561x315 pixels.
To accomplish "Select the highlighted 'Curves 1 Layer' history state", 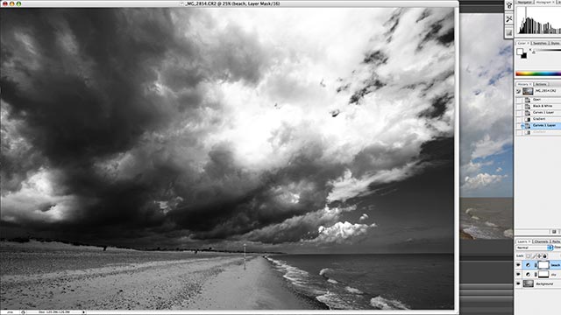I will pos(544,125).
